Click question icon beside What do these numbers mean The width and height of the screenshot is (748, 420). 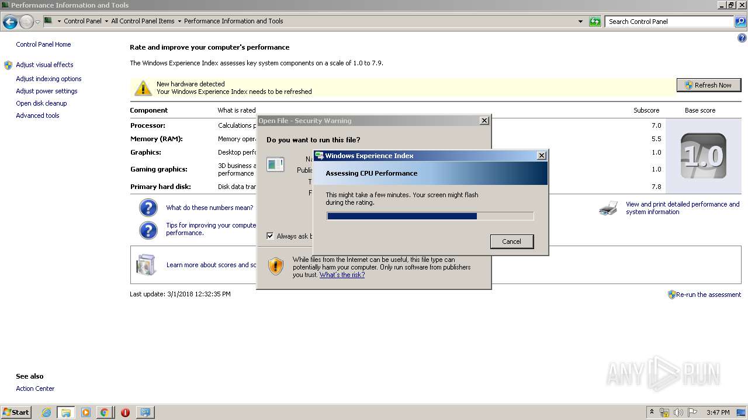coord(148,208)
